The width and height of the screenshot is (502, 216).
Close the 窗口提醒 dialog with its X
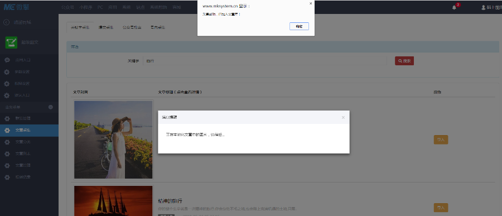(343, 118)
